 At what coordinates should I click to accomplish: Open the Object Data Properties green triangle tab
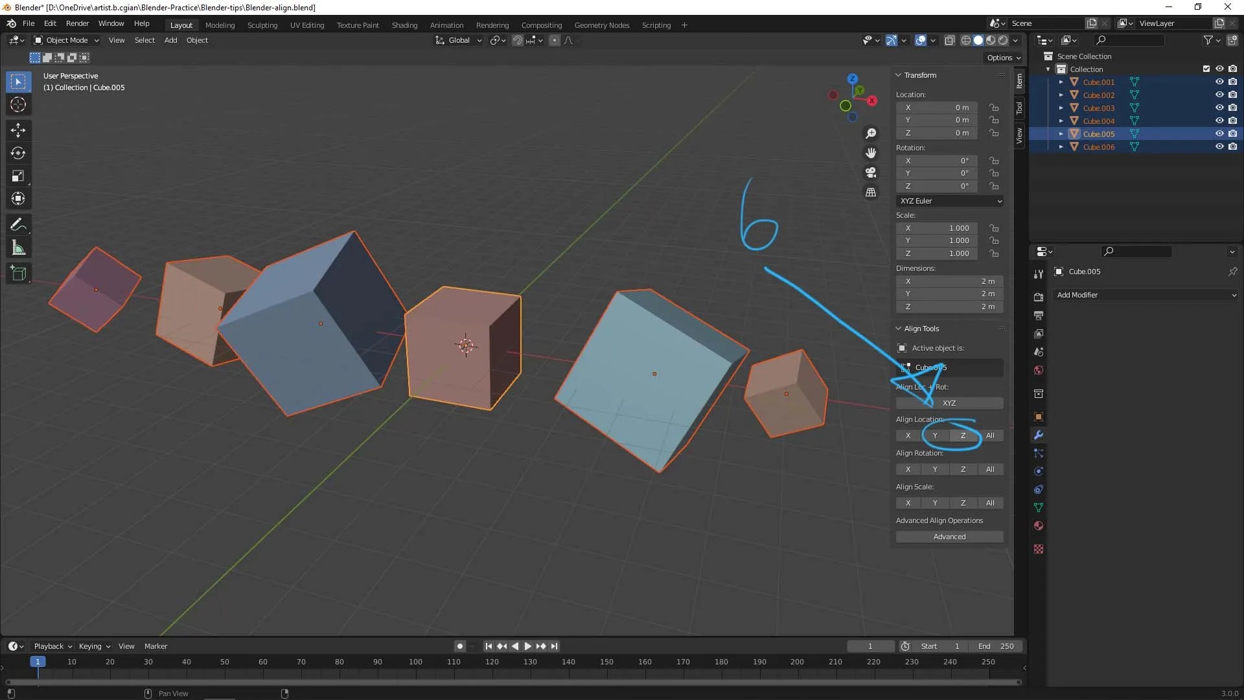(1039, 507)
